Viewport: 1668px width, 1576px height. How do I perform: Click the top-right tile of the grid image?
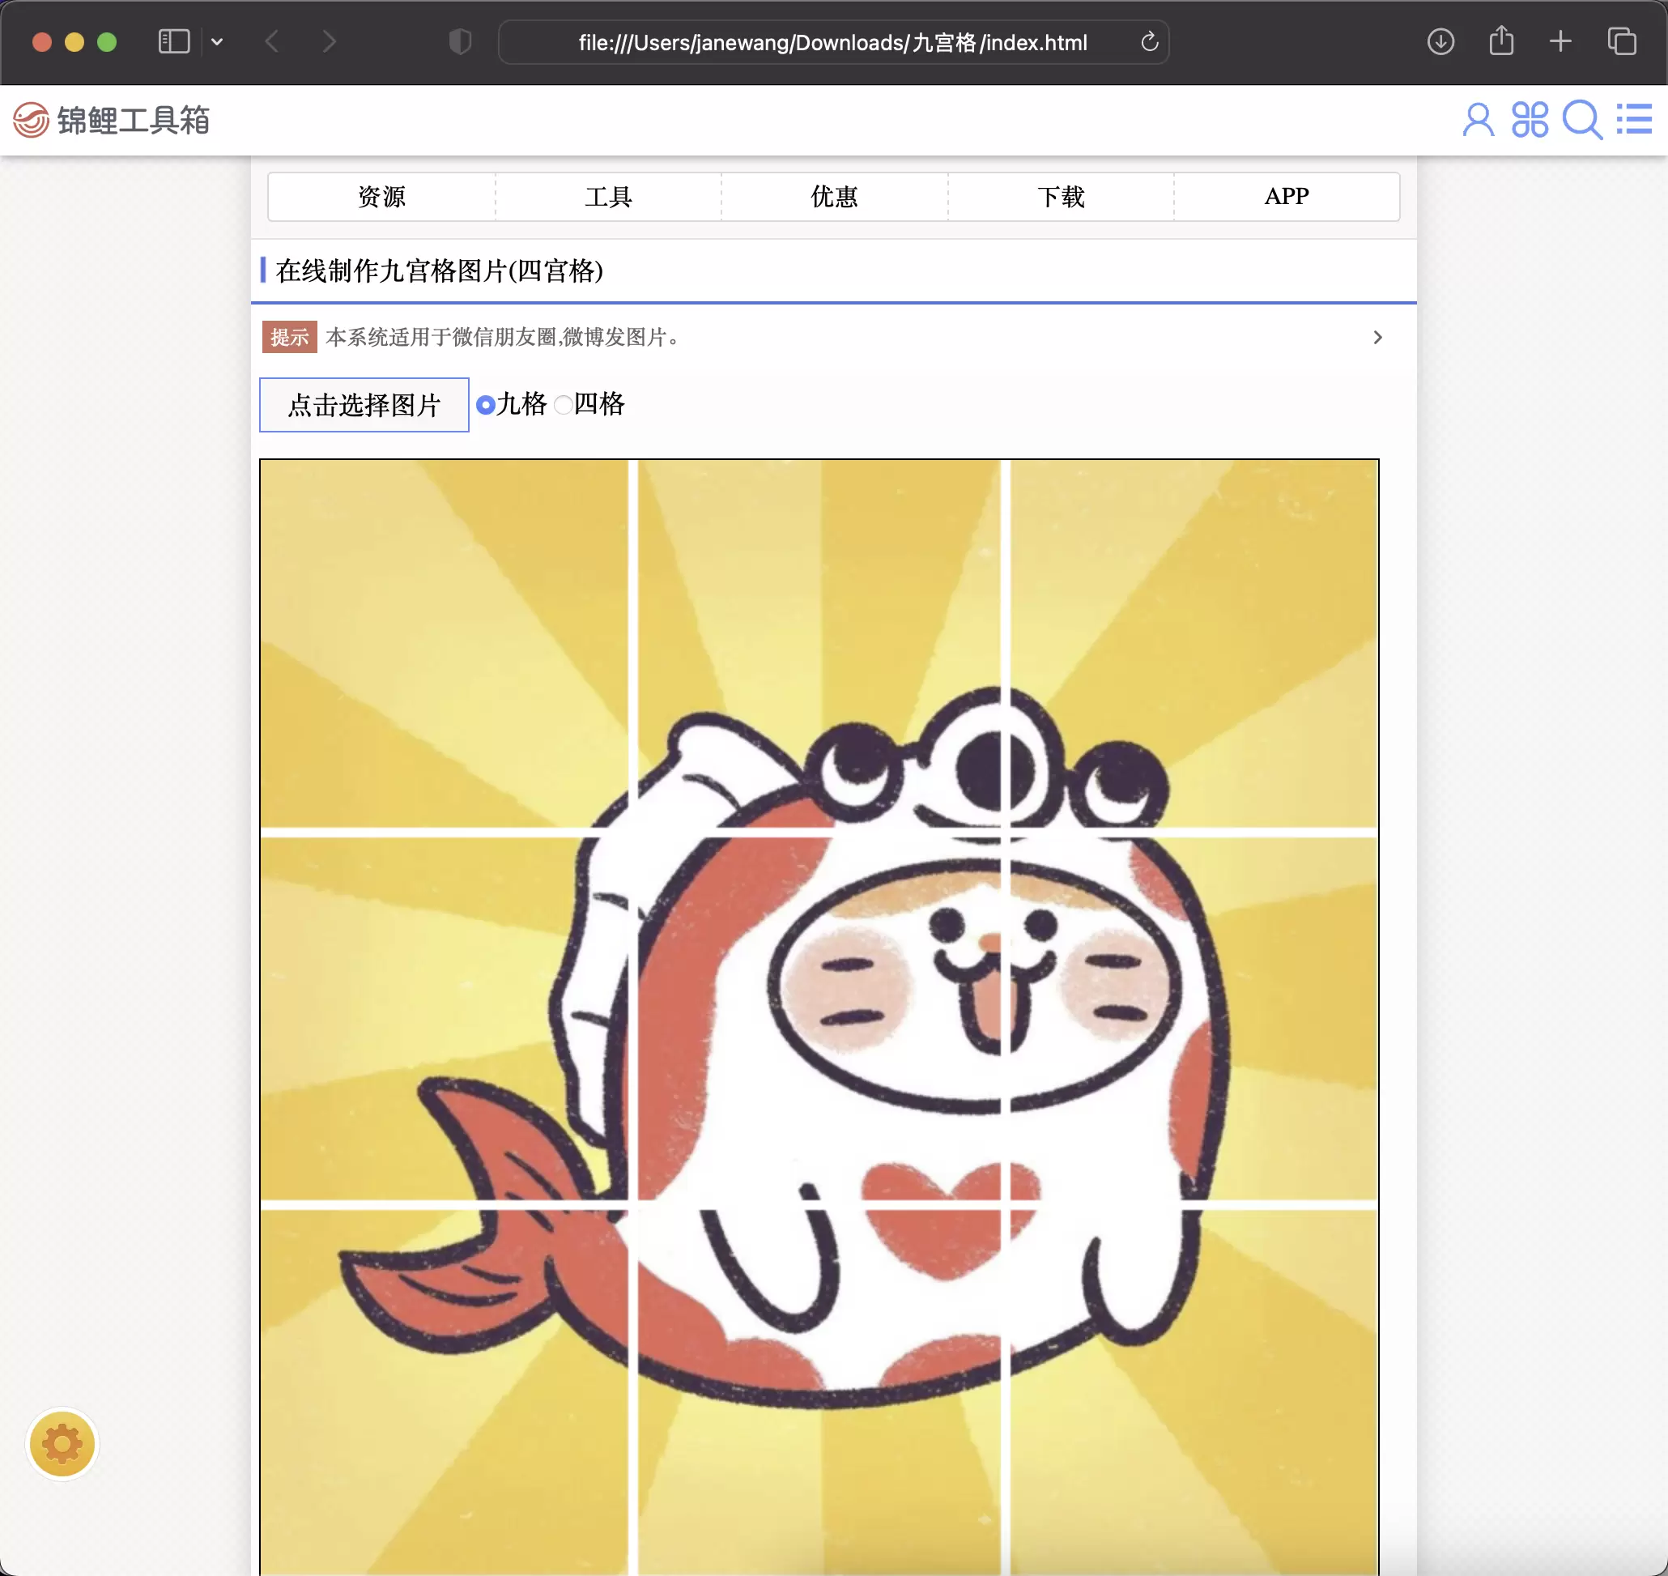click(x=1194, y=644)
